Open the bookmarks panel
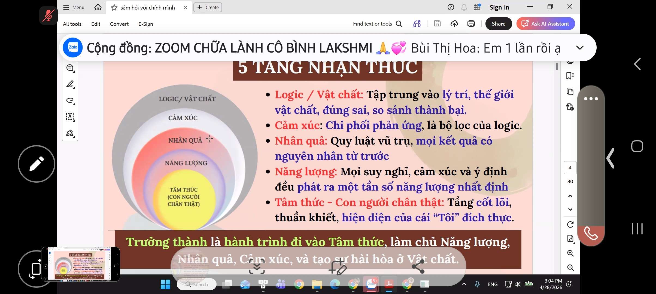This screenshot has width=656, height=294. tap(570, 76)
